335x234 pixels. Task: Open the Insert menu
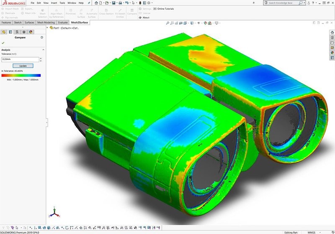pos(54,3)
